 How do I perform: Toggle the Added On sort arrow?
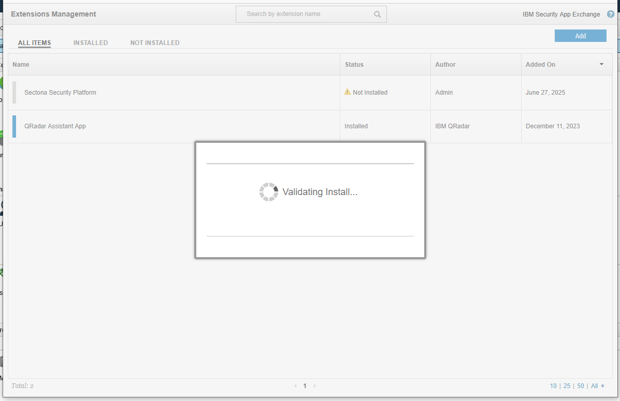click(601, 65)
